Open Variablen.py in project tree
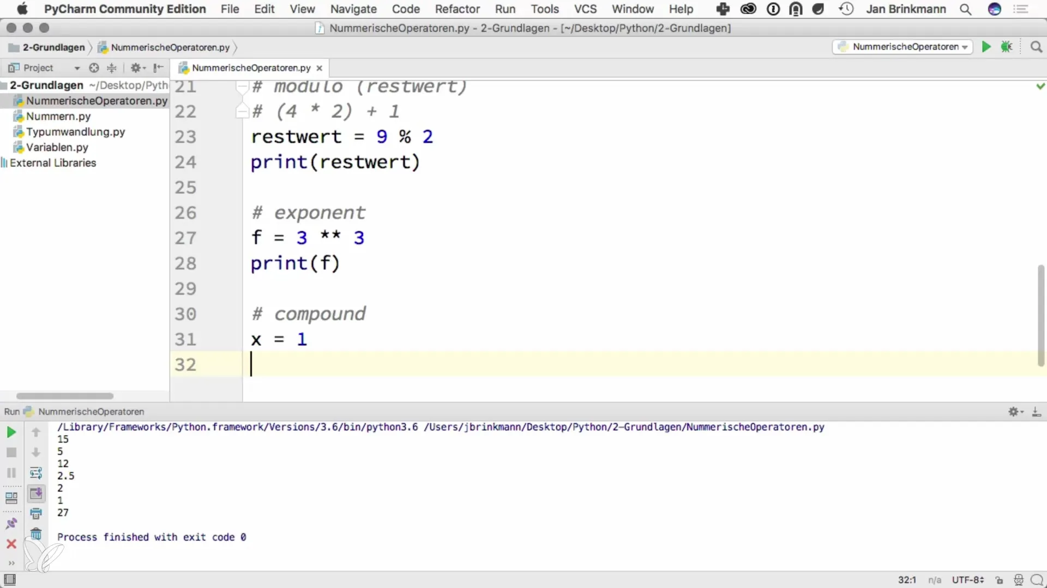1047x588 pixels. coord(57,147)
